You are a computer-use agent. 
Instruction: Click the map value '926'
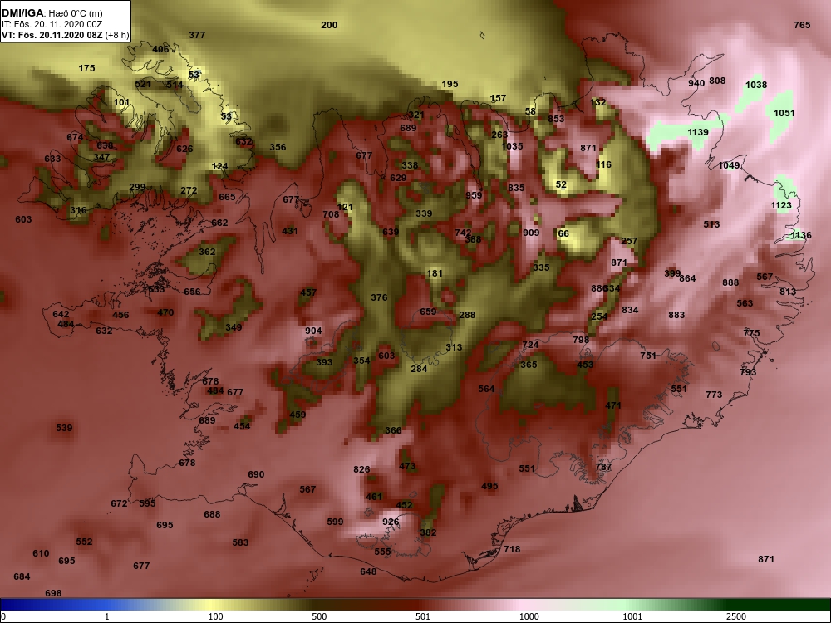391,522
